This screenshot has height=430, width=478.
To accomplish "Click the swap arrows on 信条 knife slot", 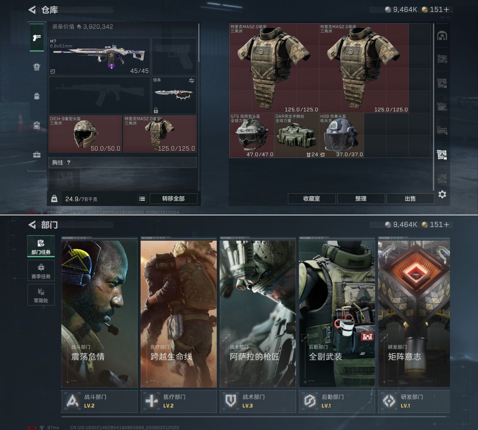I will (191, 81).
